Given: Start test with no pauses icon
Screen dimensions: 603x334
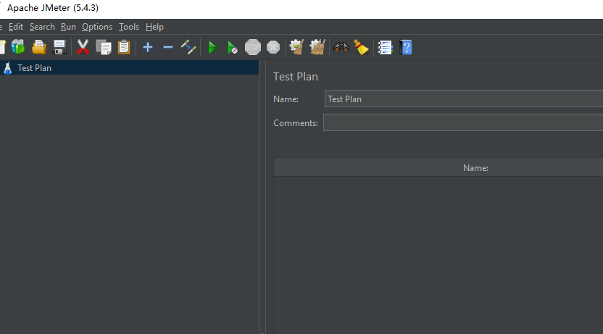Looking at the screenshot, I should (x=232, y=48).
